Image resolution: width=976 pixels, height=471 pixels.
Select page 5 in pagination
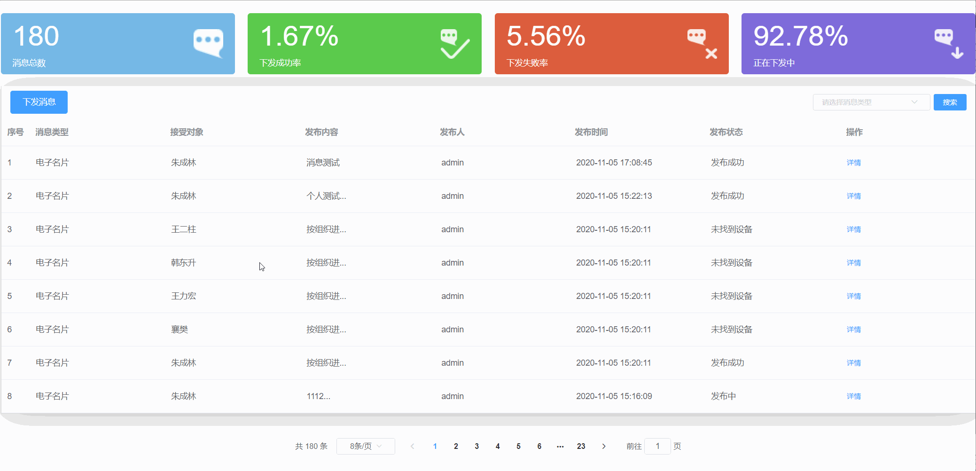tap(518, 446)
